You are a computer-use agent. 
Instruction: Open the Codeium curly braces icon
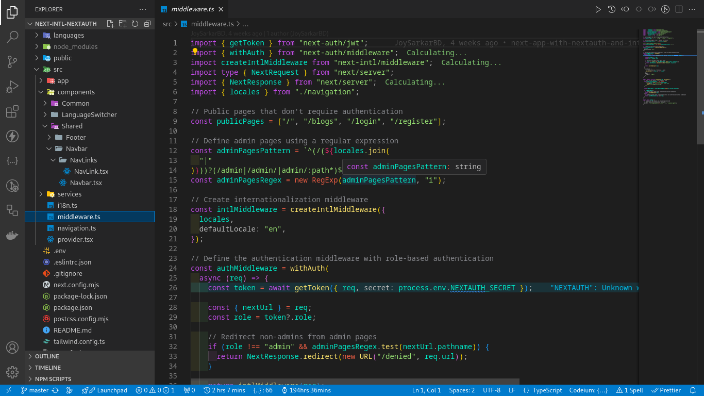point(12,161)
